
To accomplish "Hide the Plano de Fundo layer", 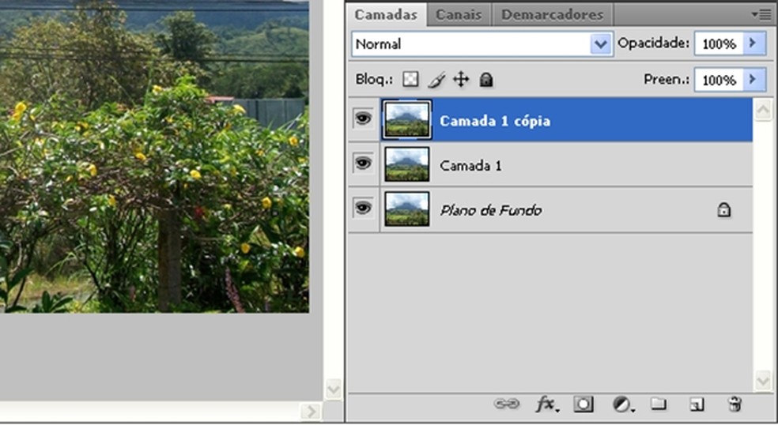I will [x=363, y=208].
